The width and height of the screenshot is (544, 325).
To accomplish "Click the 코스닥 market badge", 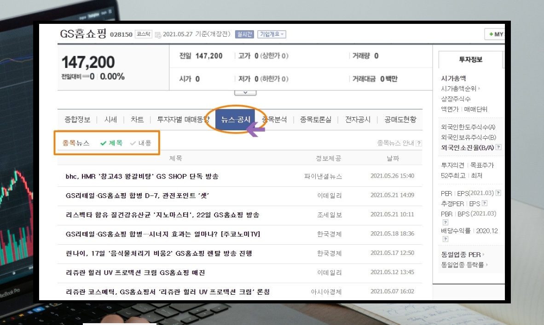I will pyautogui.click(x=143, y=34).
